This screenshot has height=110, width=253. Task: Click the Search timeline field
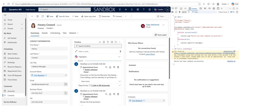tap(98, 46)
